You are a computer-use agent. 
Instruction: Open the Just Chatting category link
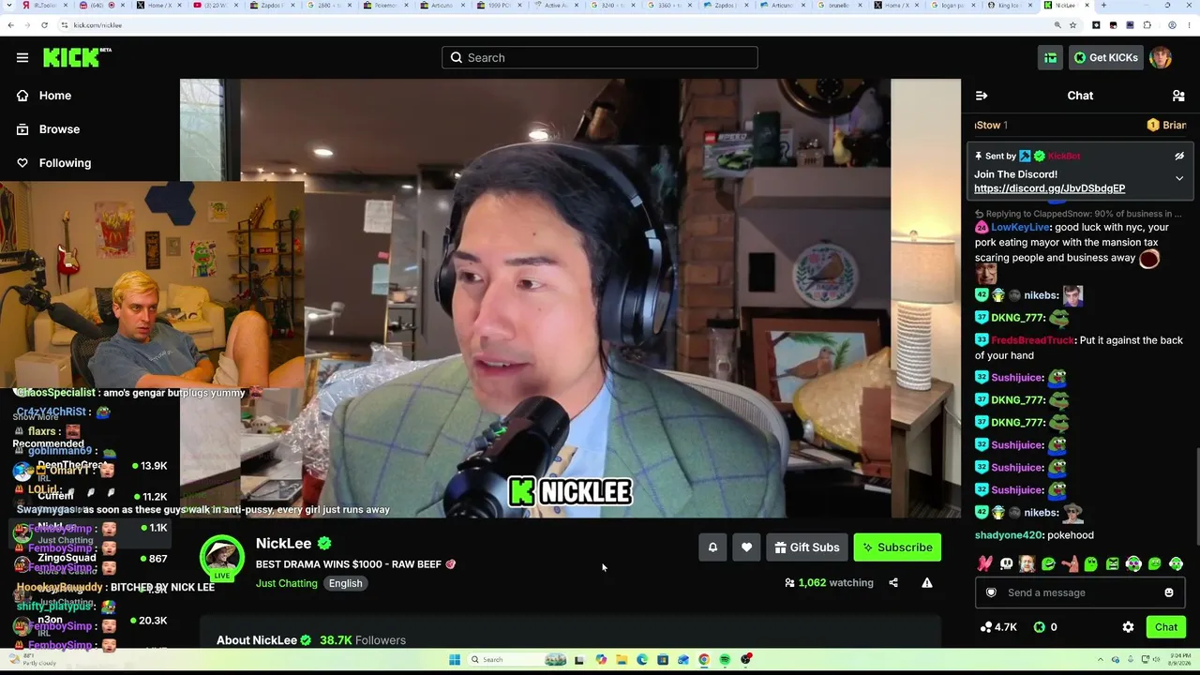tap(287, 583)
